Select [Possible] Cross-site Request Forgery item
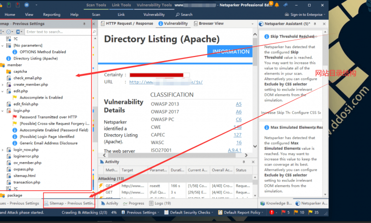 pos(54,123)
